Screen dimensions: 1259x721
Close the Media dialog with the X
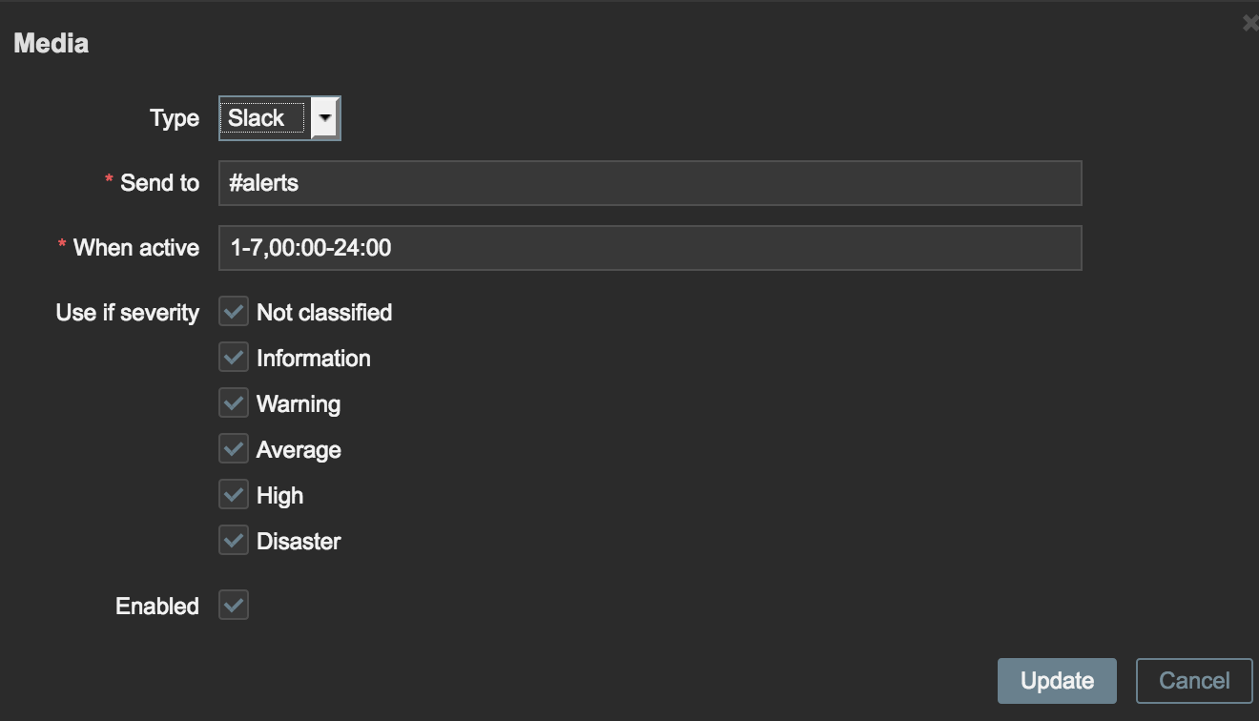tap(1251, 21)
